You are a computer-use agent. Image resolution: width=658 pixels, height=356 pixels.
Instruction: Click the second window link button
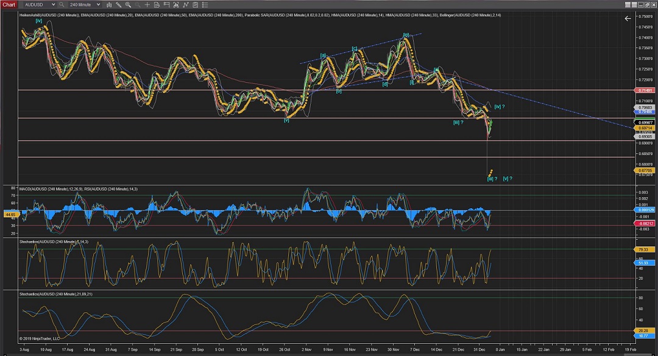coord(634,5)
